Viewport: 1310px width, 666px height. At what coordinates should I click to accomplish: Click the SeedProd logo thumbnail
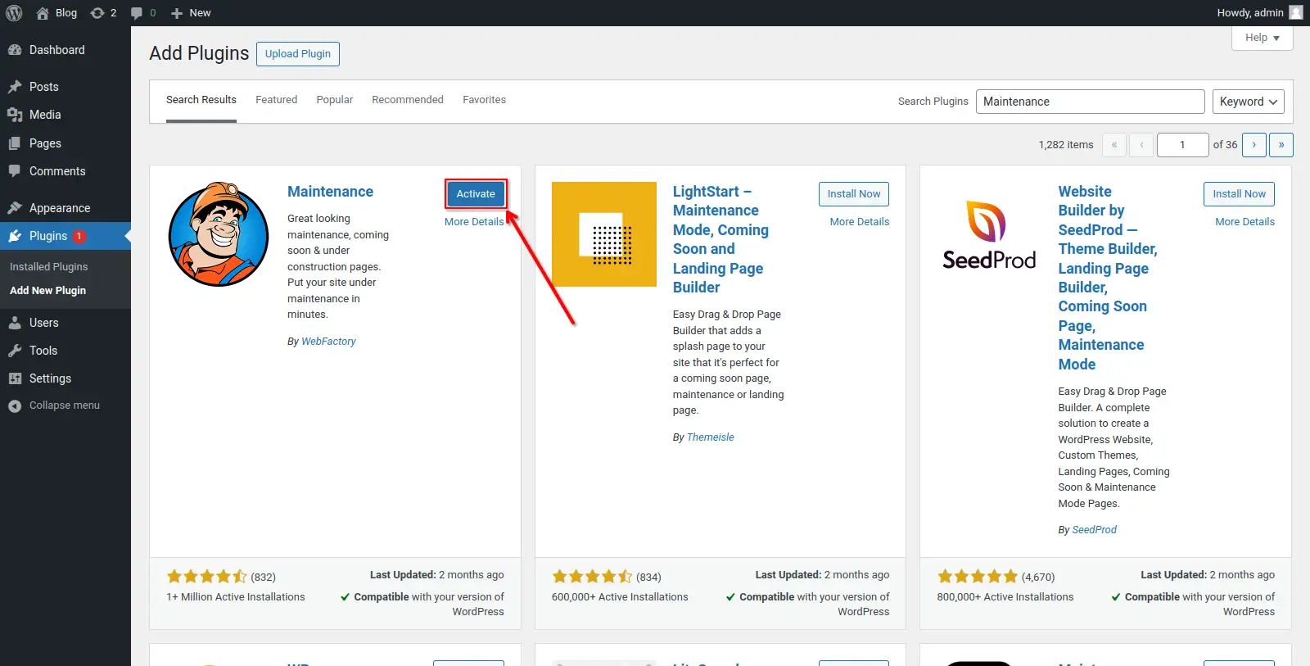(x=989, y=234)
